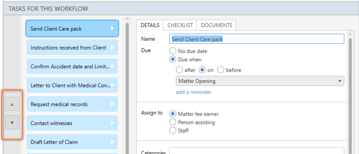359x154 pixels.
Task: Switch to the Checklist tab
Action: pyautogui.click(x=180, y=25)
